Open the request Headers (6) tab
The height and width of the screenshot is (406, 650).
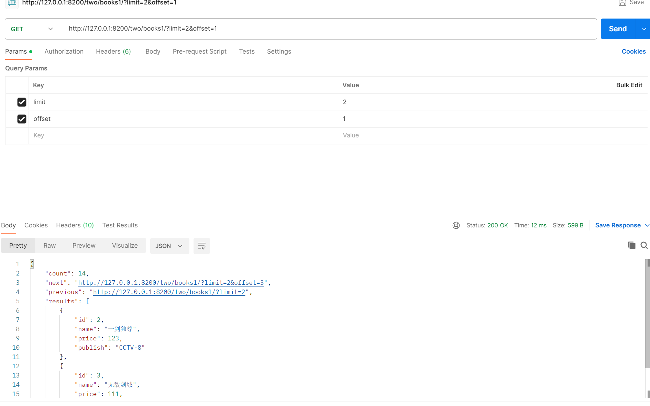[x=113, y=52]
